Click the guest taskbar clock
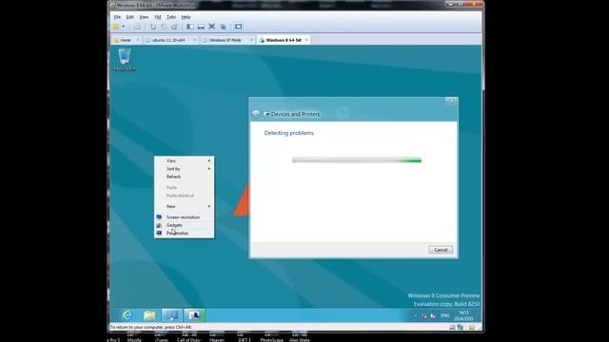This screenshot has height=342, width=609. click(x=463, y=315)
